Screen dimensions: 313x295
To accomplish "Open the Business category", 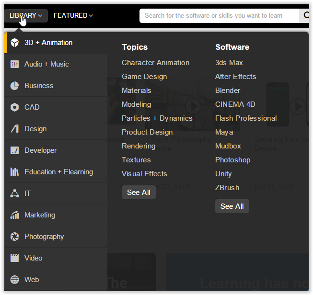I will coord(56,86).
